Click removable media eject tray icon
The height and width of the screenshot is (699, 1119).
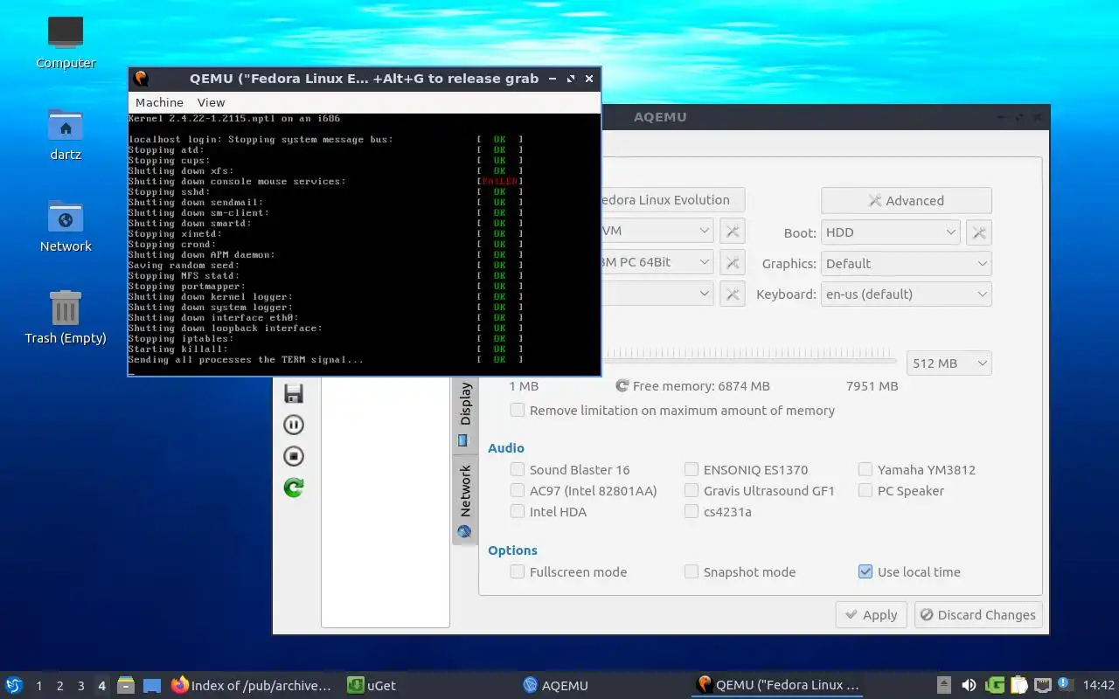click(944, 685)
